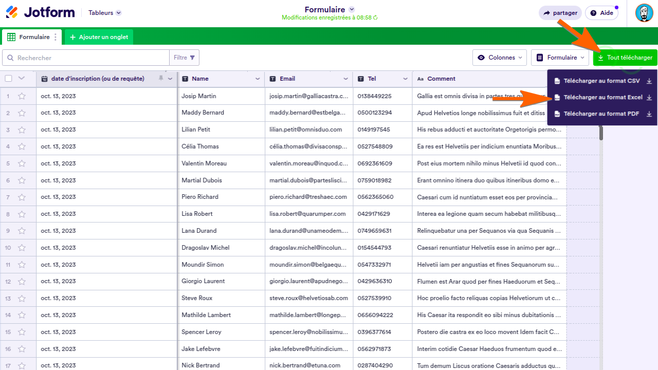Click the sync icon beside the saved status
The width and height of the screenshot is (658, 370).
375,17
